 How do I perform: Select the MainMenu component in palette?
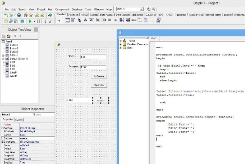point(73,20)
